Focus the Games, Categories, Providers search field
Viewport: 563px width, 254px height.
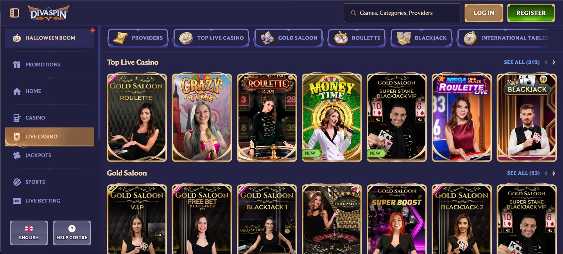coord(402,13)
